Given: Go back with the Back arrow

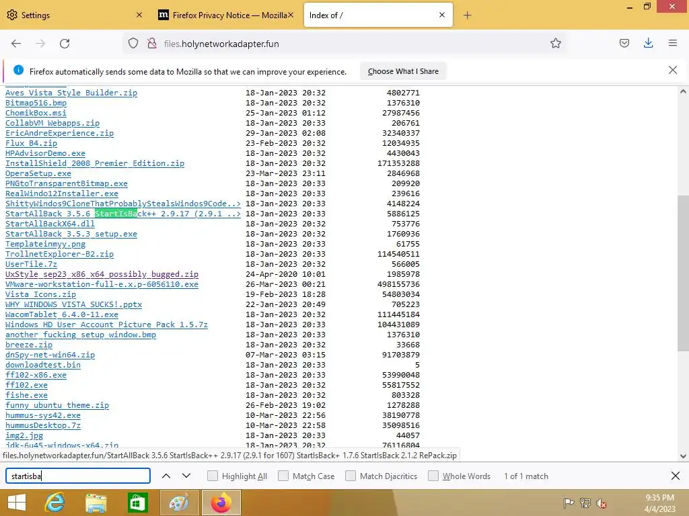Looking at the screenshot, I should pos(16,44).
